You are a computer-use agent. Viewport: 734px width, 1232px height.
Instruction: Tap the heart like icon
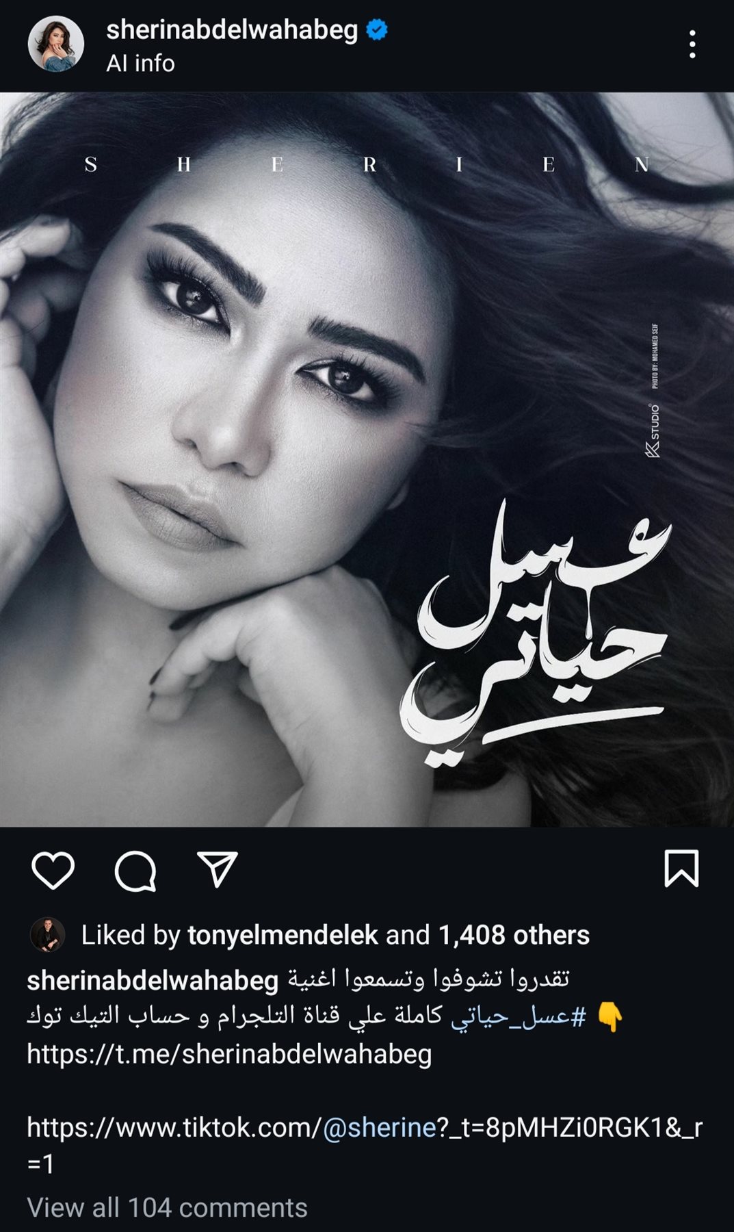pyautogui.click(x=53, y=871)
